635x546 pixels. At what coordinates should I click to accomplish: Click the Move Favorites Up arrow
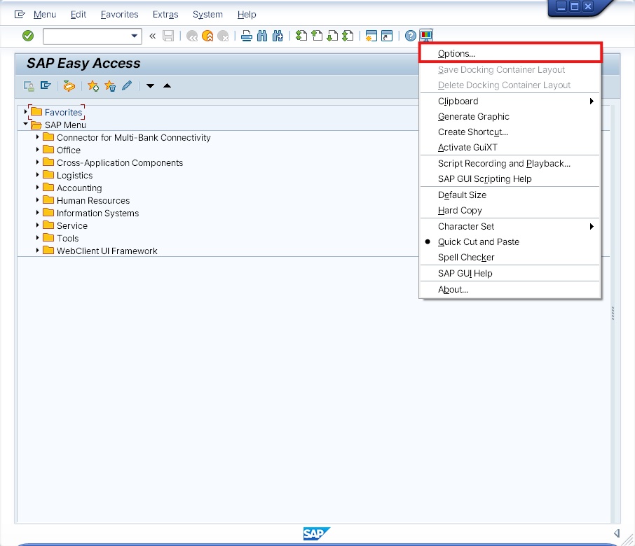coord(167,85)
